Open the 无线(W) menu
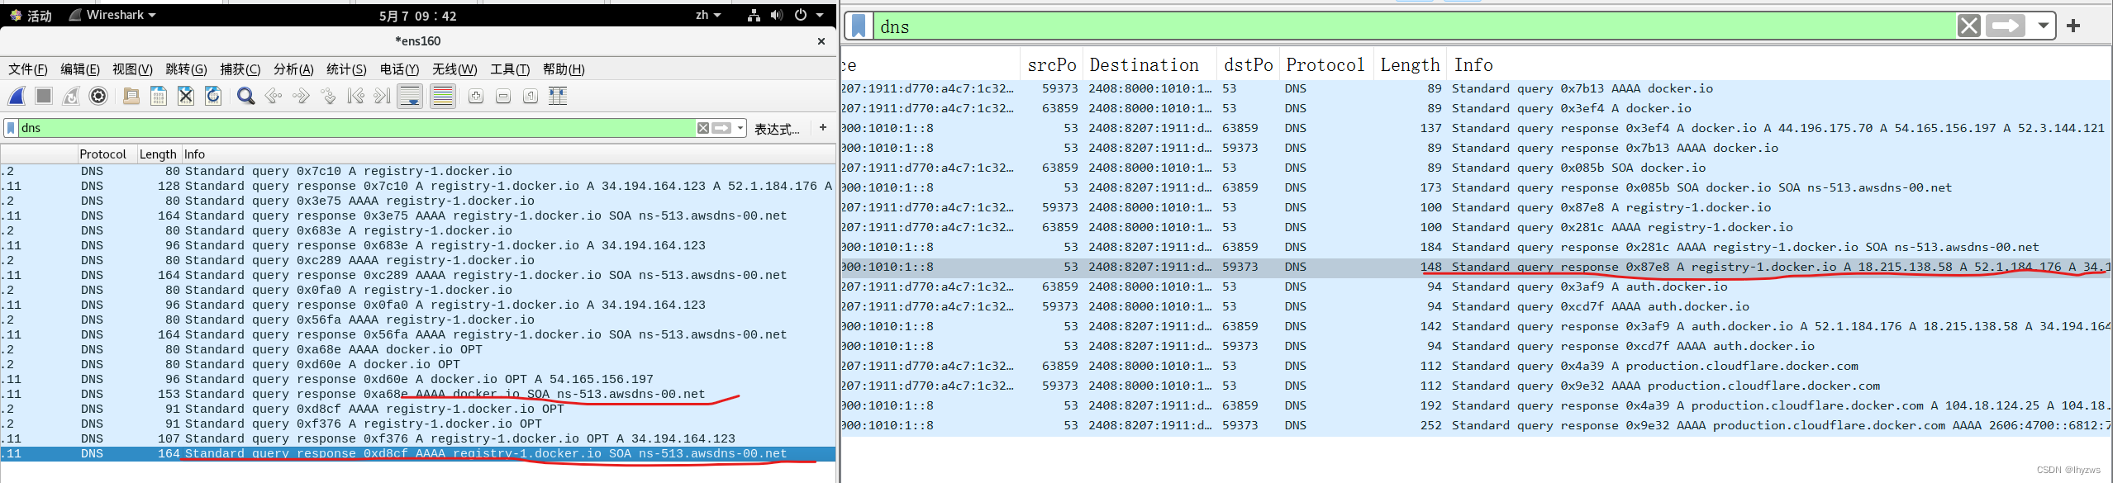2113x483 pixels. tap(454, 69)
